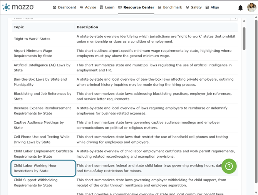Click the search topics field
This screenshot has height=195, width=258.
click(121, 18)
